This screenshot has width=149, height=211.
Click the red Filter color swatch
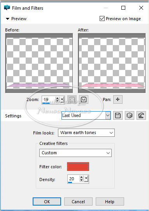78,167
